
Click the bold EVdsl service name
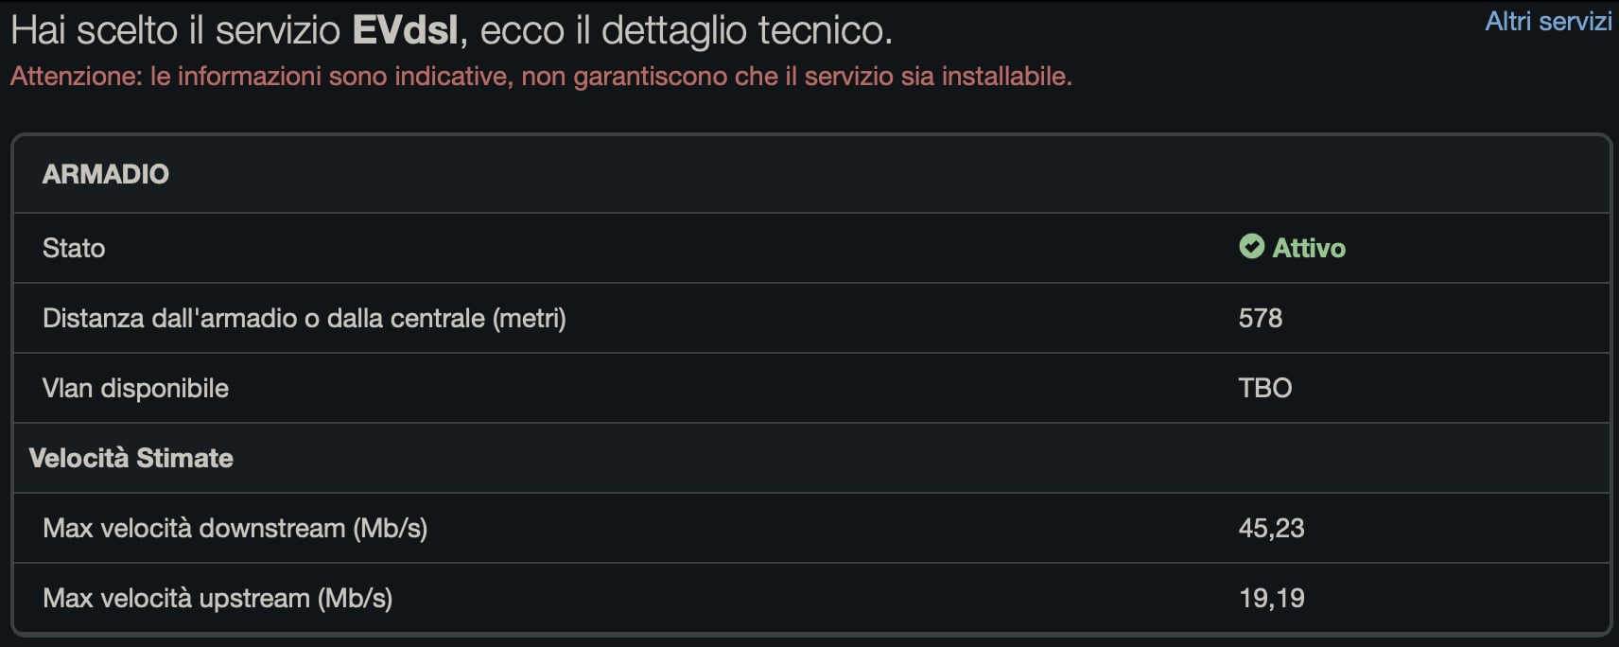point(405,30)
